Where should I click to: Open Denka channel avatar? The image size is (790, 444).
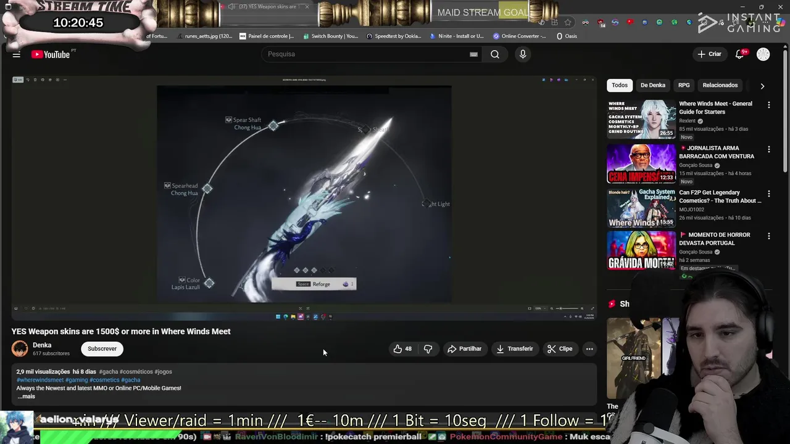[x=20, y=349]
